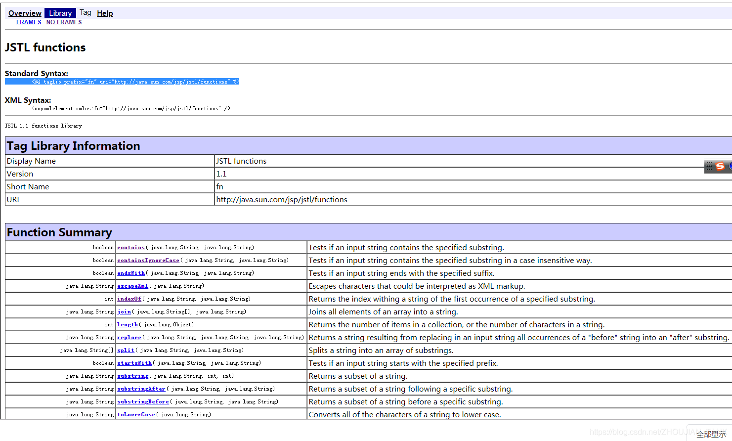This screenshot has width=732, height=441.
Task: Click the short name value fn
Action: coord(219,186)
